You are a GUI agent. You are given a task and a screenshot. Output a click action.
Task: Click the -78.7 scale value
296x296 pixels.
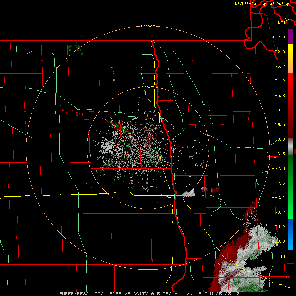coord(279,212)
